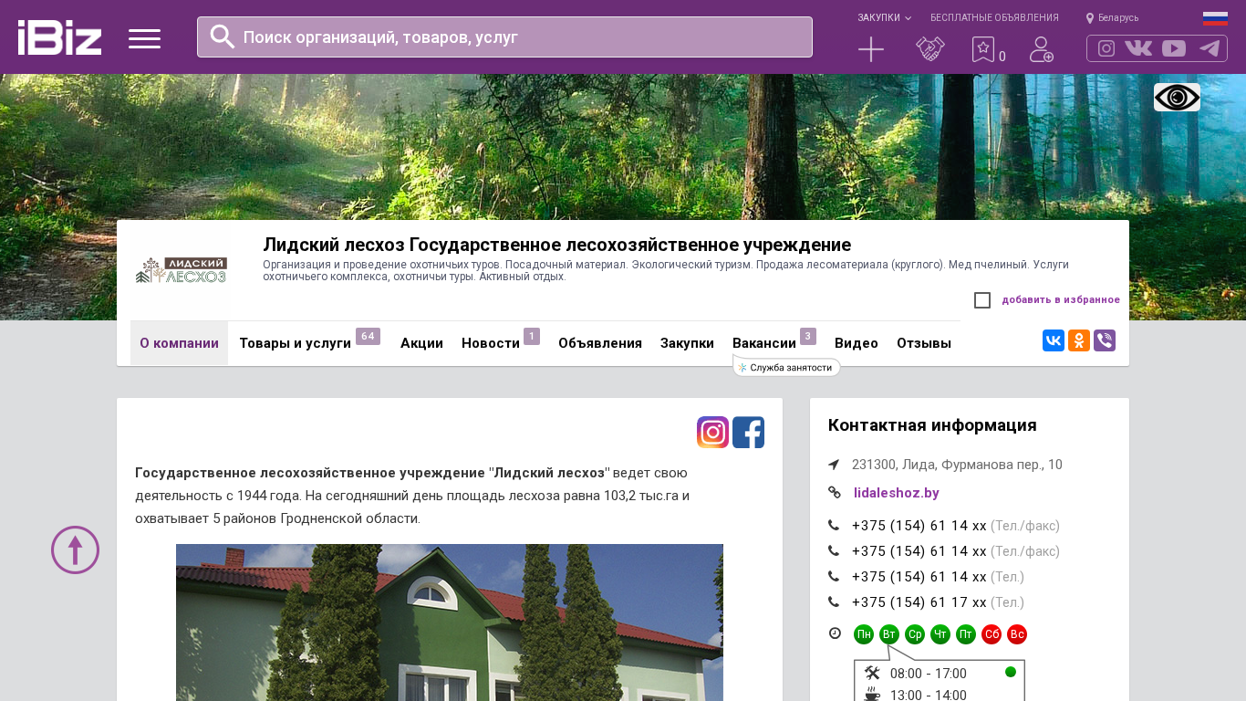This screenshot has width=1246, height=701.
Task: Open iBiz VK page from header
Action: click(x=1138, y=48)
